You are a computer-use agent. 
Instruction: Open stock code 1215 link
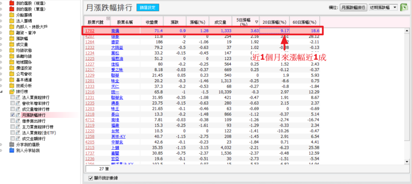[x=90, y=147]
